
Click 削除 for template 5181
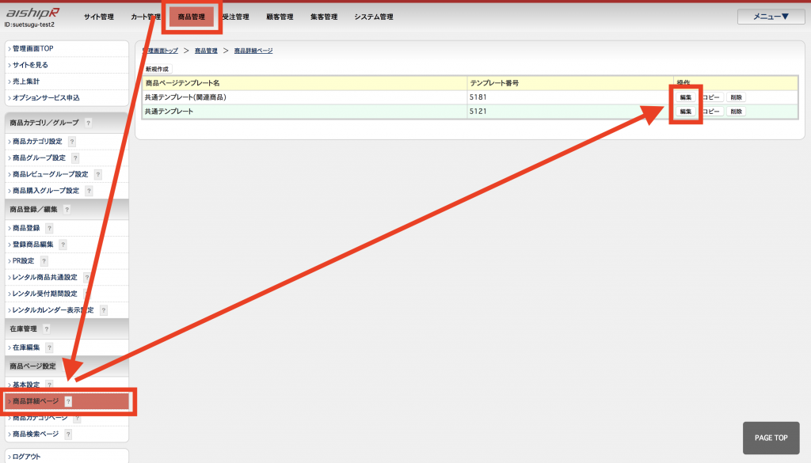tap(737, 97)
